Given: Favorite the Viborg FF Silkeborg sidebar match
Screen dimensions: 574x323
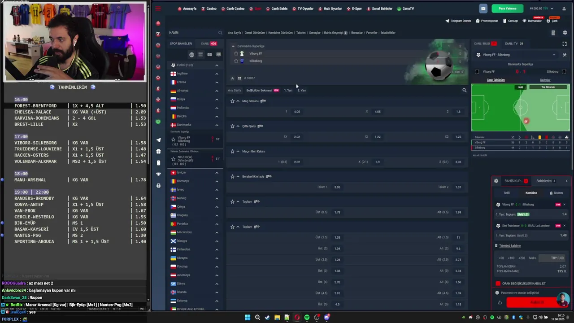Looking at the screenshot, I should click(174, 140).
